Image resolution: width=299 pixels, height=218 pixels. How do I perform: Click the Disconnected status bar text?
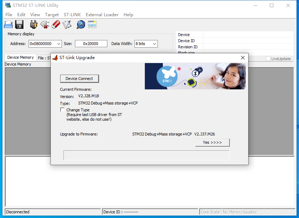[x=18, y=212]
